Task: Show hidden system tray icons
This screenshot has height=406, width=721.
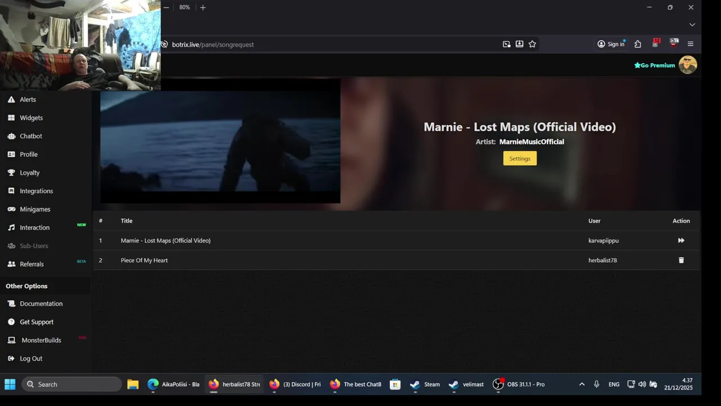Action: (x=582, y=385)
